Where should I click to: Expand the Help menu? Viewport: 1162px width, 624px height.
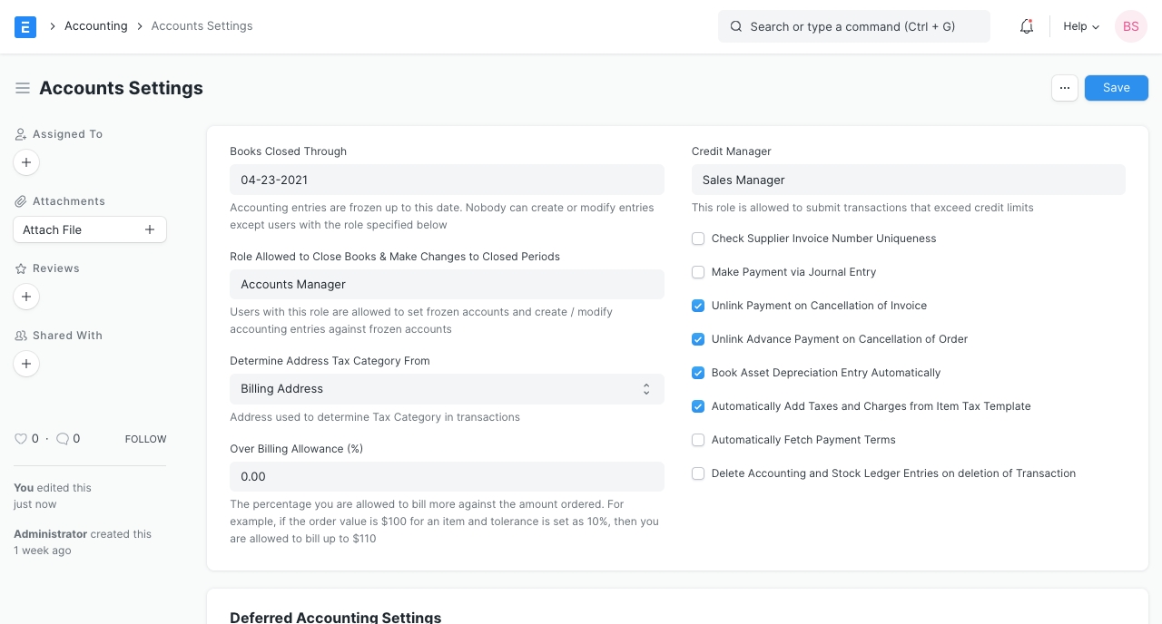coord(1080,26)
